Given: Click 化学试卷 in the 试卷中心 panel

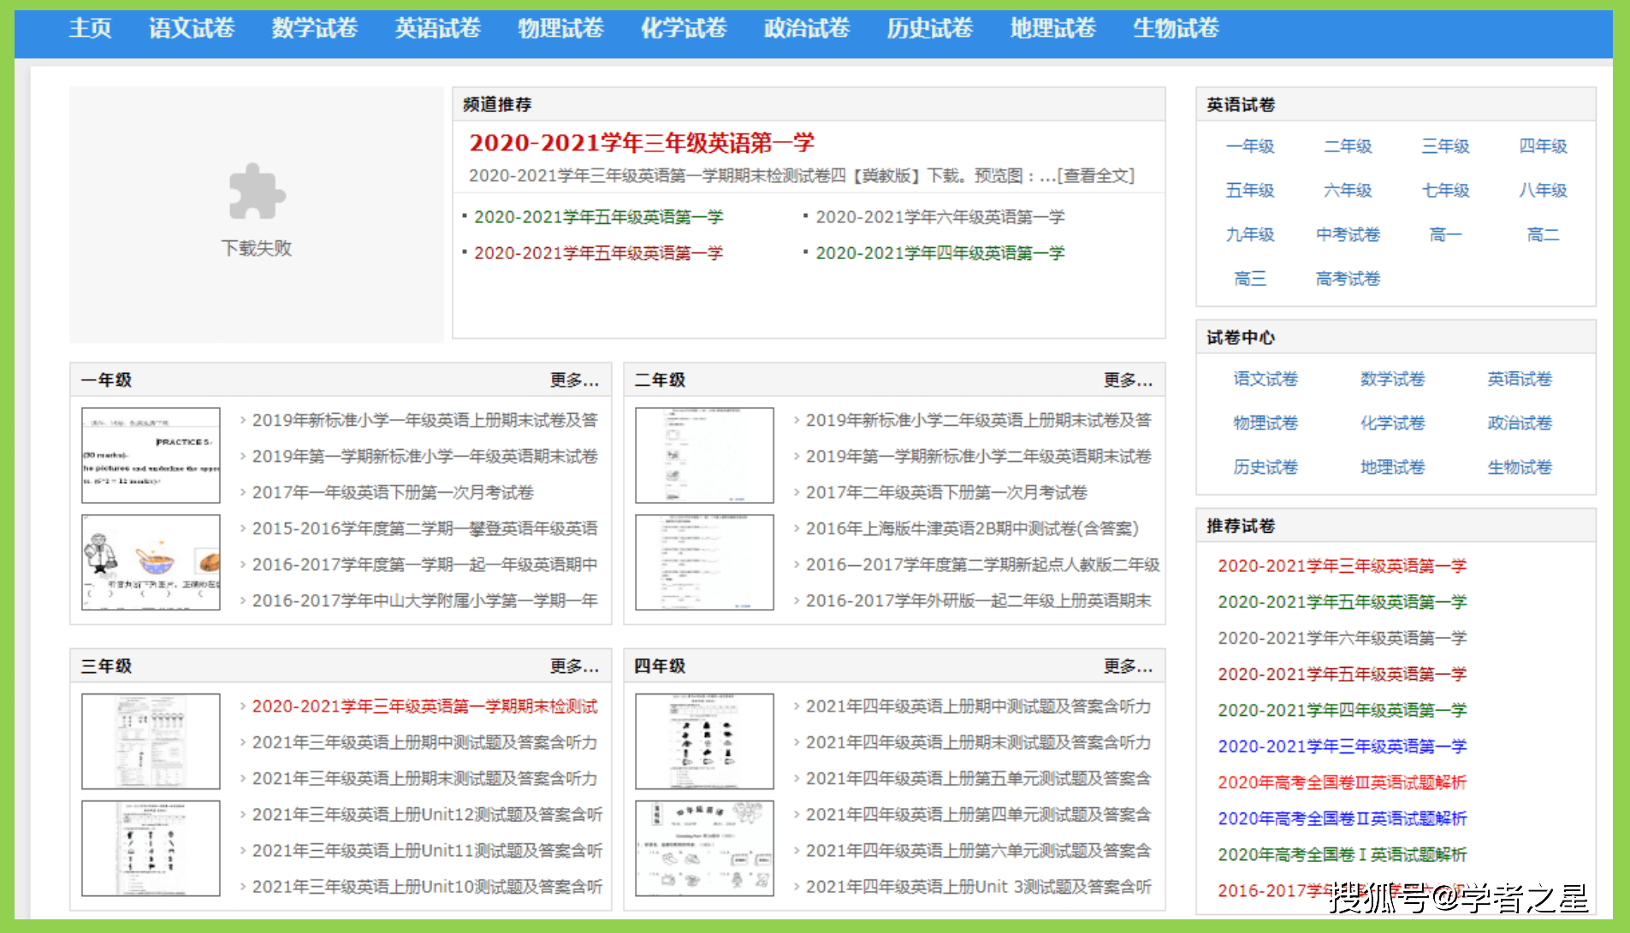Looking at the screenshot, I should click(1392, 422).
